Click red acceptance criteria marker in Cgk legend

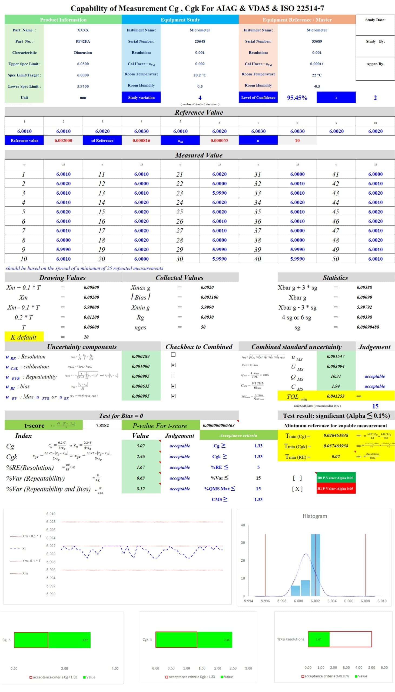[167, 677]
